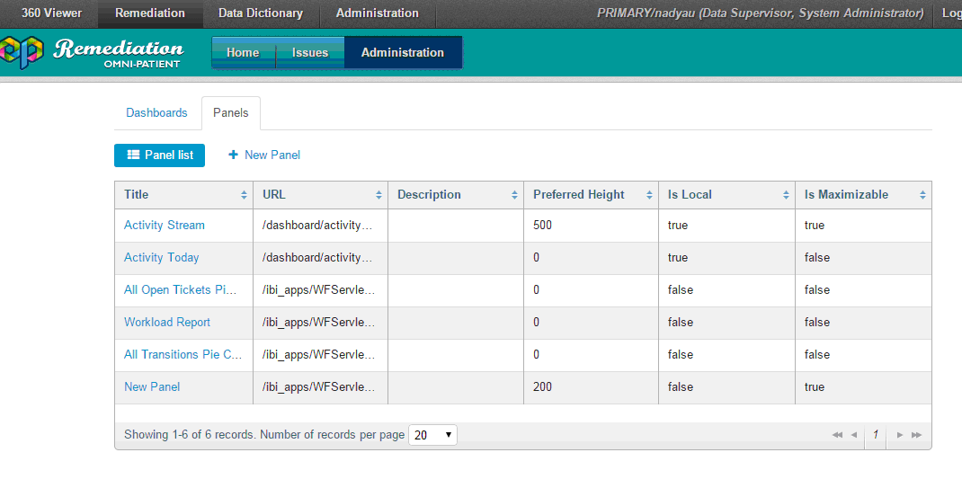Click Is Local column sort icon
Viewport: 962px width, 488px height.
click(x=786, y=195)
